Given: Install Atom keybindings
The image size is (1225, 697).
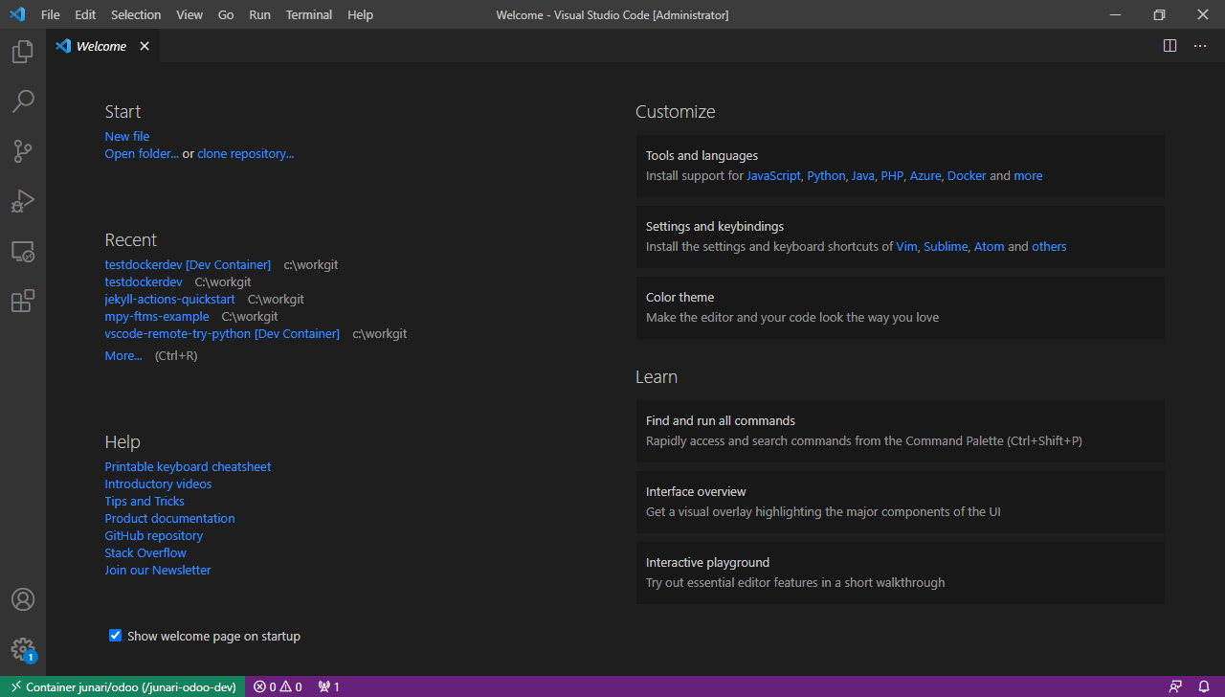Looking at the screenshot, I should click(990, 246).
